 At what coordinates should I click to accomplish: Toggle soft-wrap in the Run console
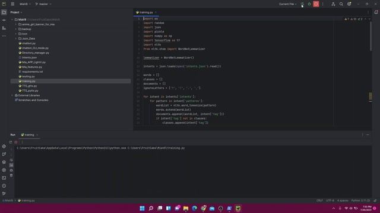pyautogui.click(x=11, y=160)
